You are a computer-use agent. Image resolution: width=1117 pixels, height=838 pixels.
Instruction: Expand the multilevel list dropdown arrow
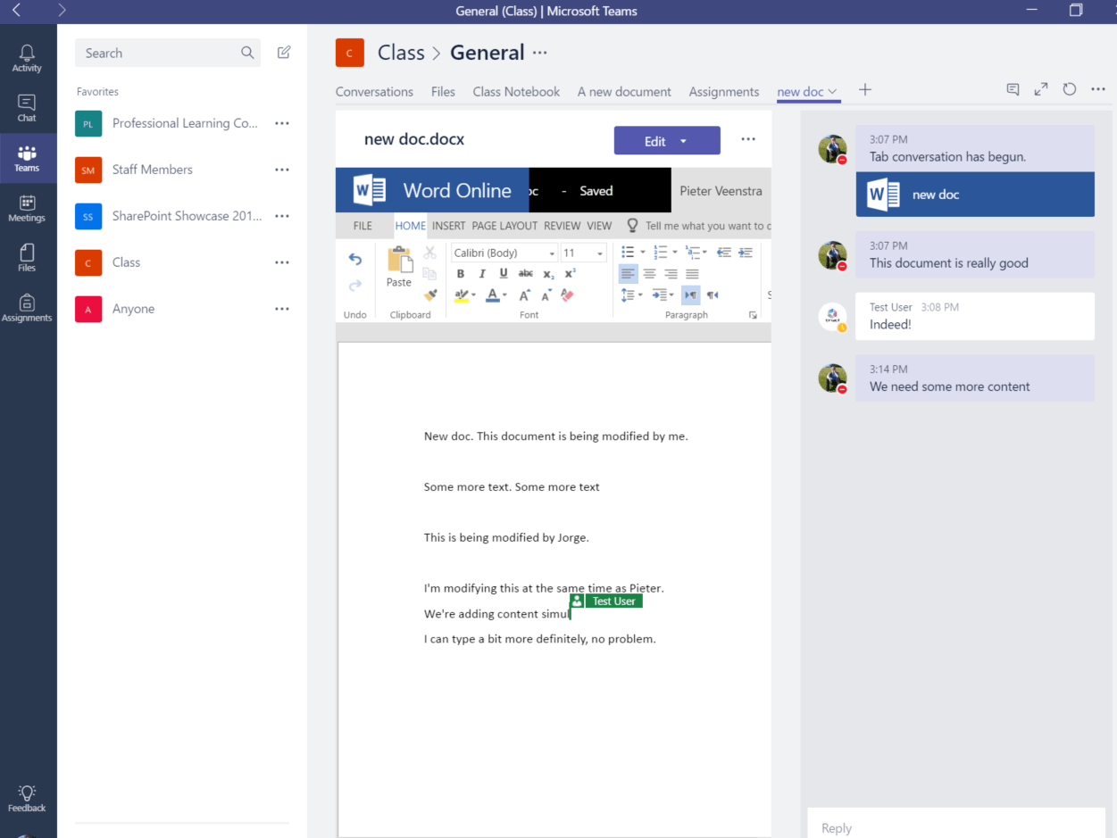tap(705, 253)
